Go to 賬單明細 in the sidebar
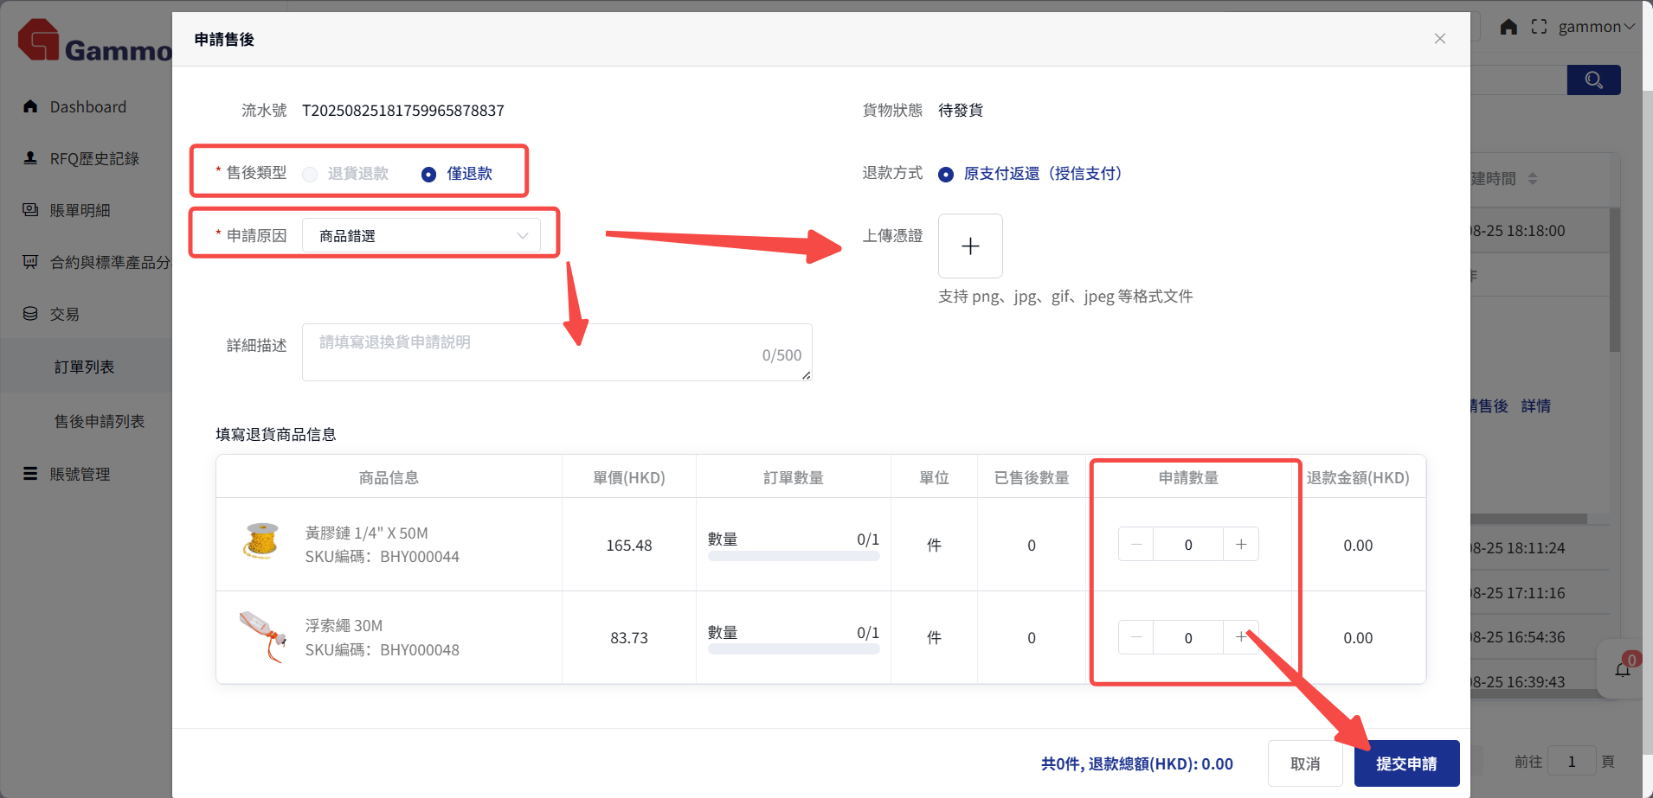 coord(80,211)
